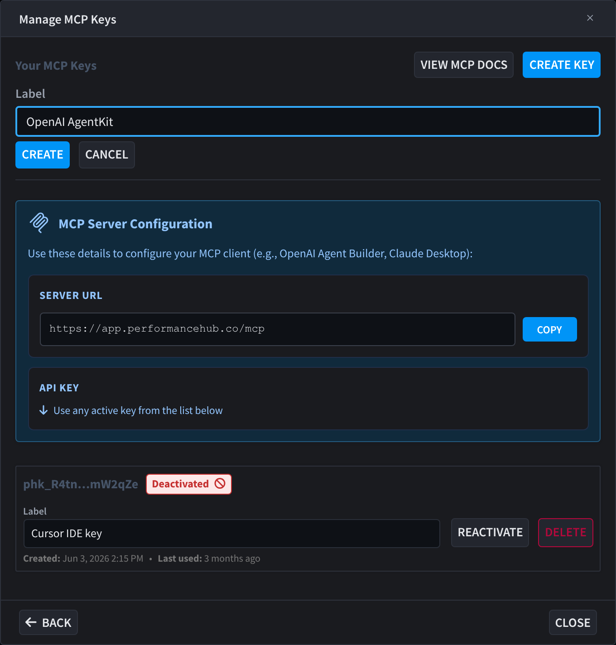Screen dimensions: 616x645
Task: Click the Your MCP Keys heading
Action: coord(56,66)
